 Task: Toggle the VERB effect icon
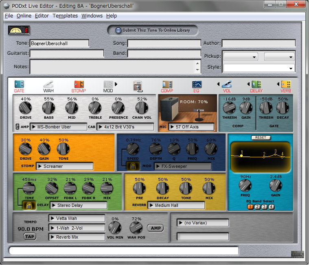(286, 84)
